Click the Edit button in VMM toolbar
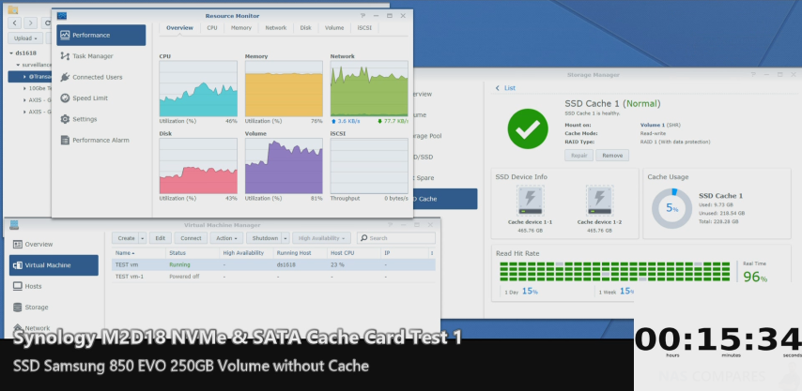The image size is (802, 391). (161, 238)
